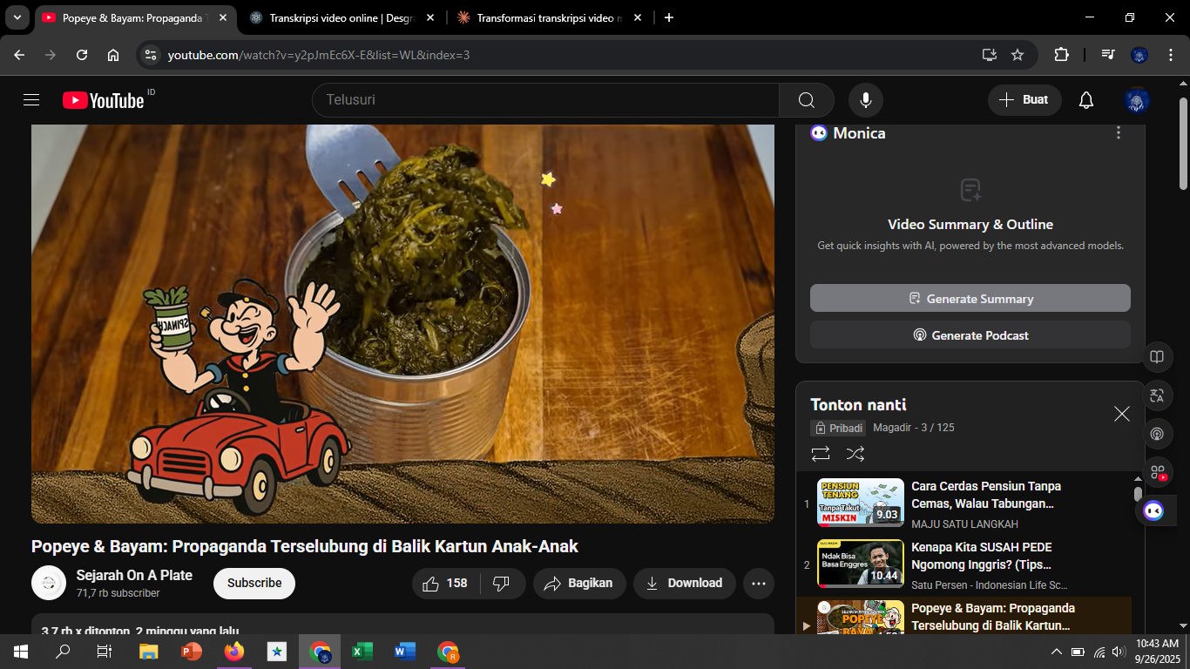Open Monica panel three-dot options

pos(1119,133)
